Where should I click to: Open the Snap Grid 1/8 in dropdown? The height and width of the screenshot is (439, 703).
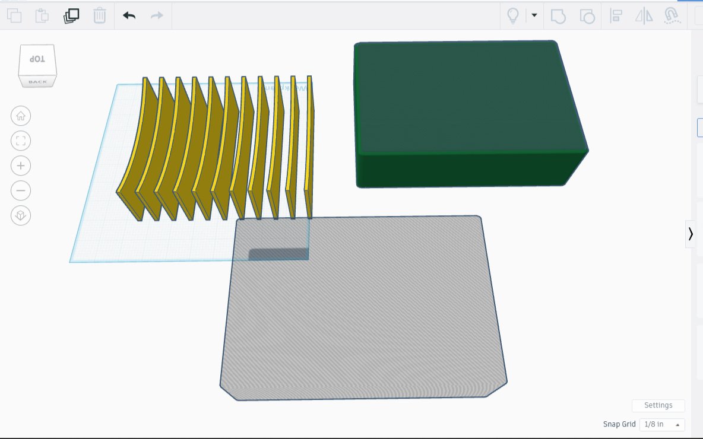[x=662, y=424]
